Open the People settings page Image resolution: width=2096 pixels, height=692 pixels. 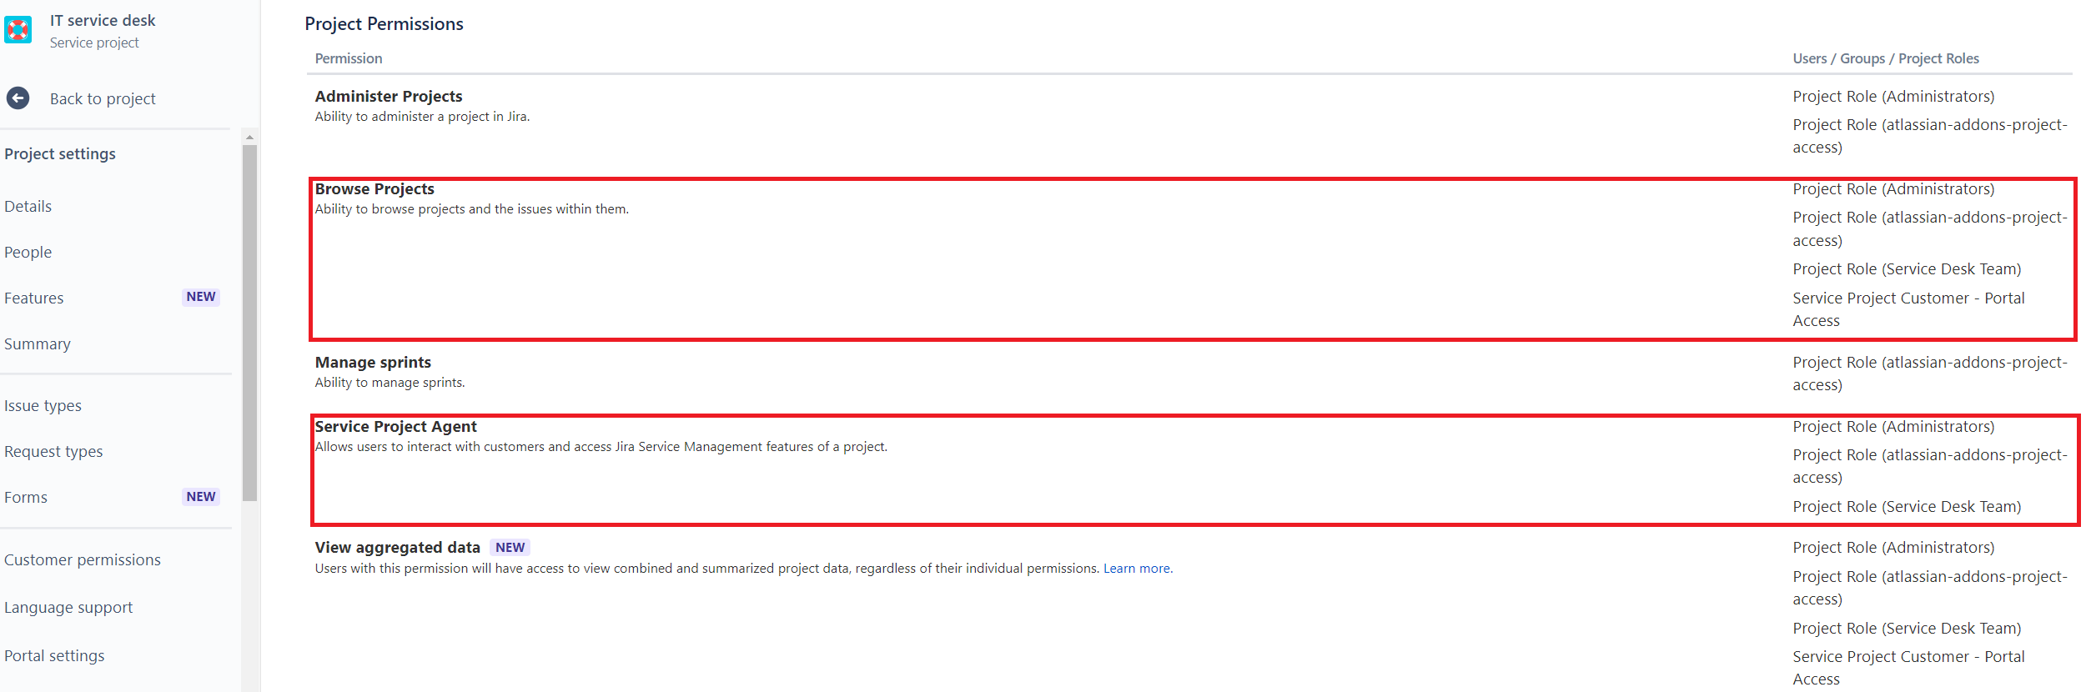click(28, 253)
